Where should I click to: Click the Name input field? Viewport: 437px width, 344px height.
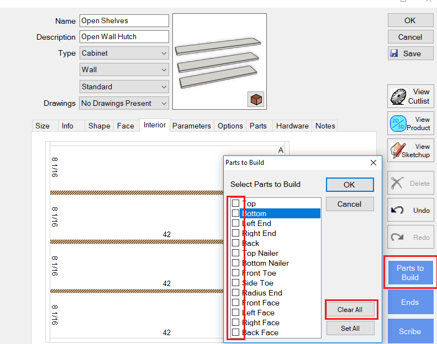click(x=124, y=21)
